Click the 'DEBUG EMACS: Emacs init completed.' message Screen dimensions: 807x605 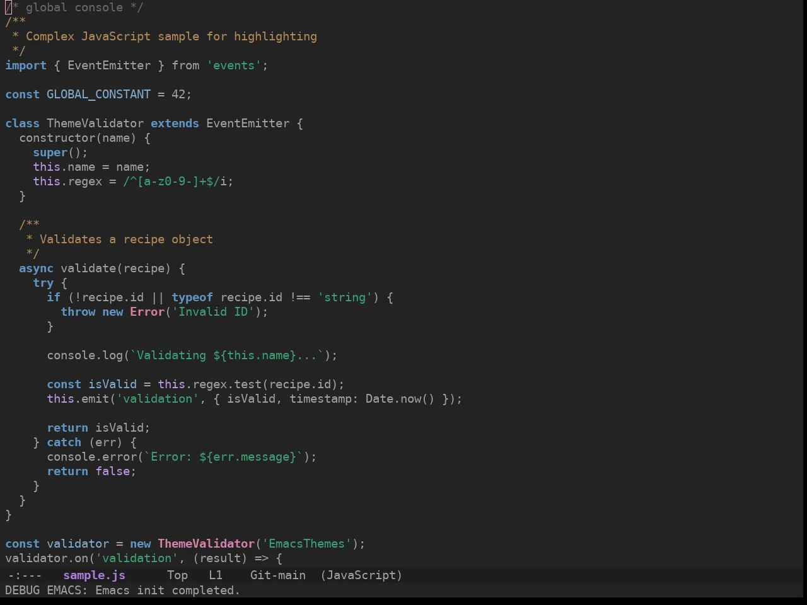point(123,591)
